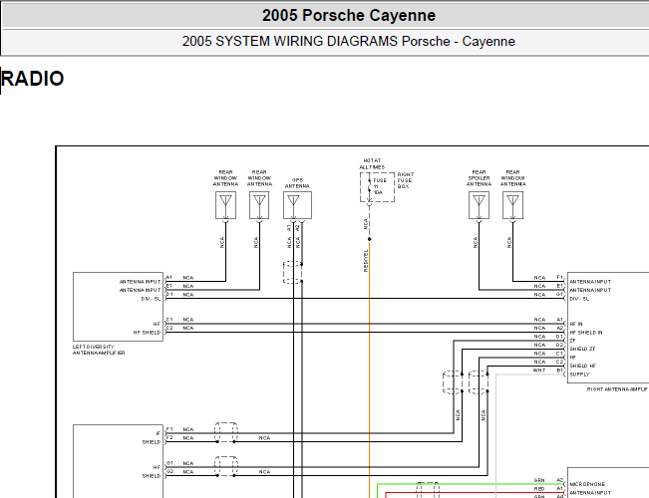Click the 'GRN' wire label at pin A2

539,481
